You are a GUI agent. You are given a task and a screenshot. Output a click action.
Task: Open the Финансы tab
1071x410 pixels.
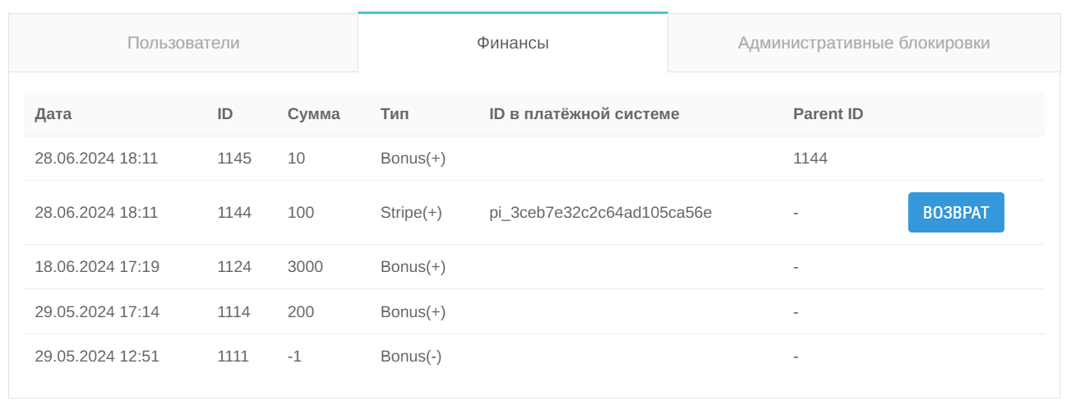513,43
